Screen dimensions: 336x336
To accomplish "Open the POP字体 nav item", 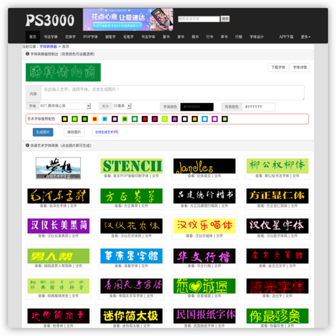I will 91,37.
